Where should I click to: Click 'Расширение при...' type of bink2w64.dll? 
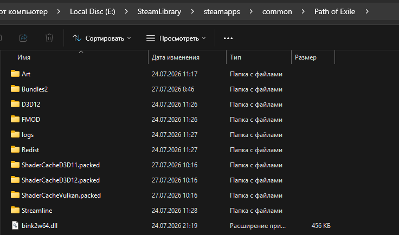pyautogui.click(x=258, y=226)
